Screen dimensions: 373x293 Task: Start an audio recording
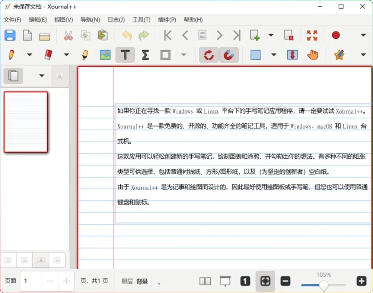[x=335, y=35]
